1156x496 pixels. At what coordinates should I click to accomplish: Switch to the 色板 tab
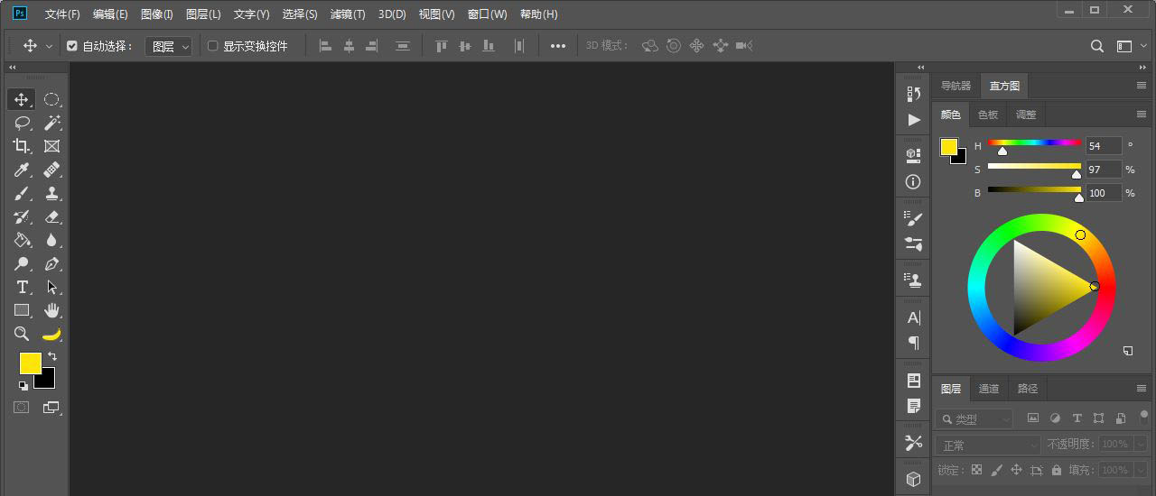[988, 115]
